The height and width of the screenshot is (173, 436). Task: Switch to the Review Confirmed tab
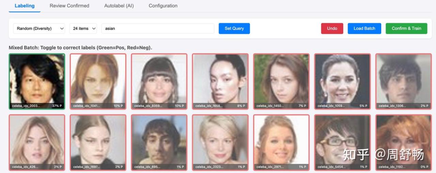(x=69, y=6)
